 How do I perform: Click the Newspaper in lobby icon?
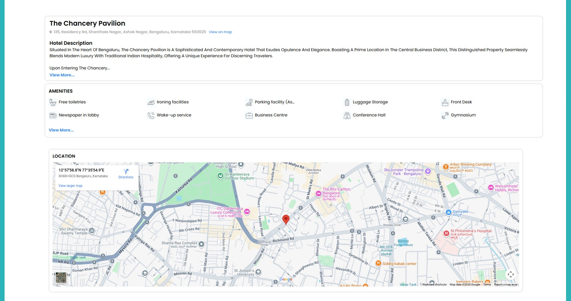(x=52, y=115)
